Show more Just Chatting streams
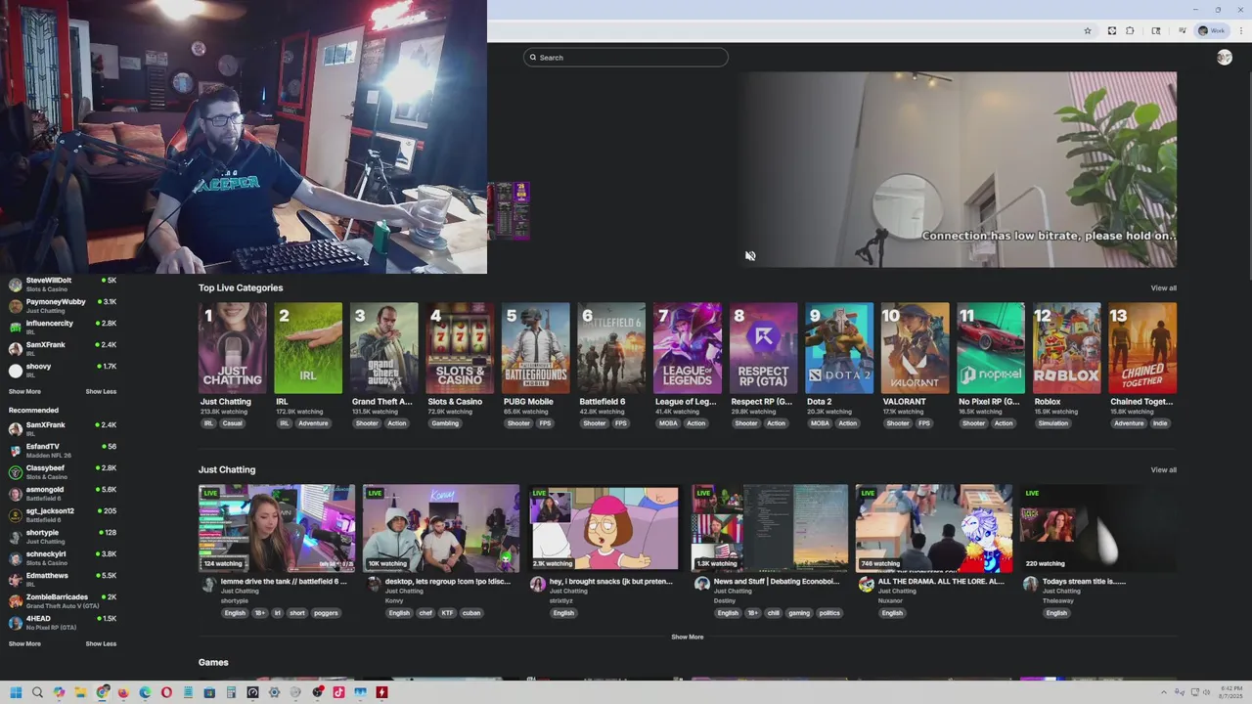The height and width of the screenshot is (704, 1252). (x=687, y=637)
